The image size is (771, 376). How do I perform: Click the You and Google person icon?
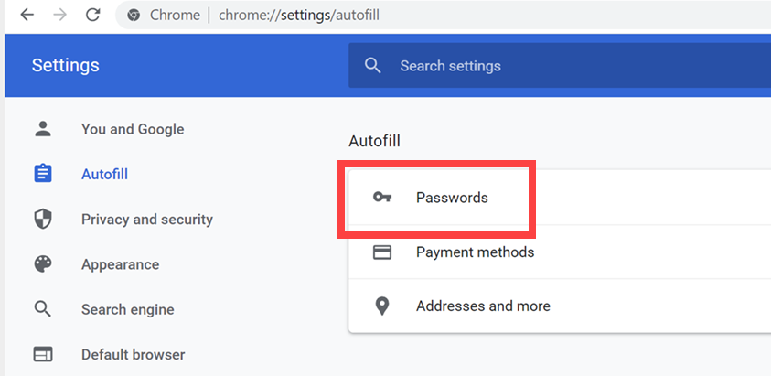click(x=43, y=129)
